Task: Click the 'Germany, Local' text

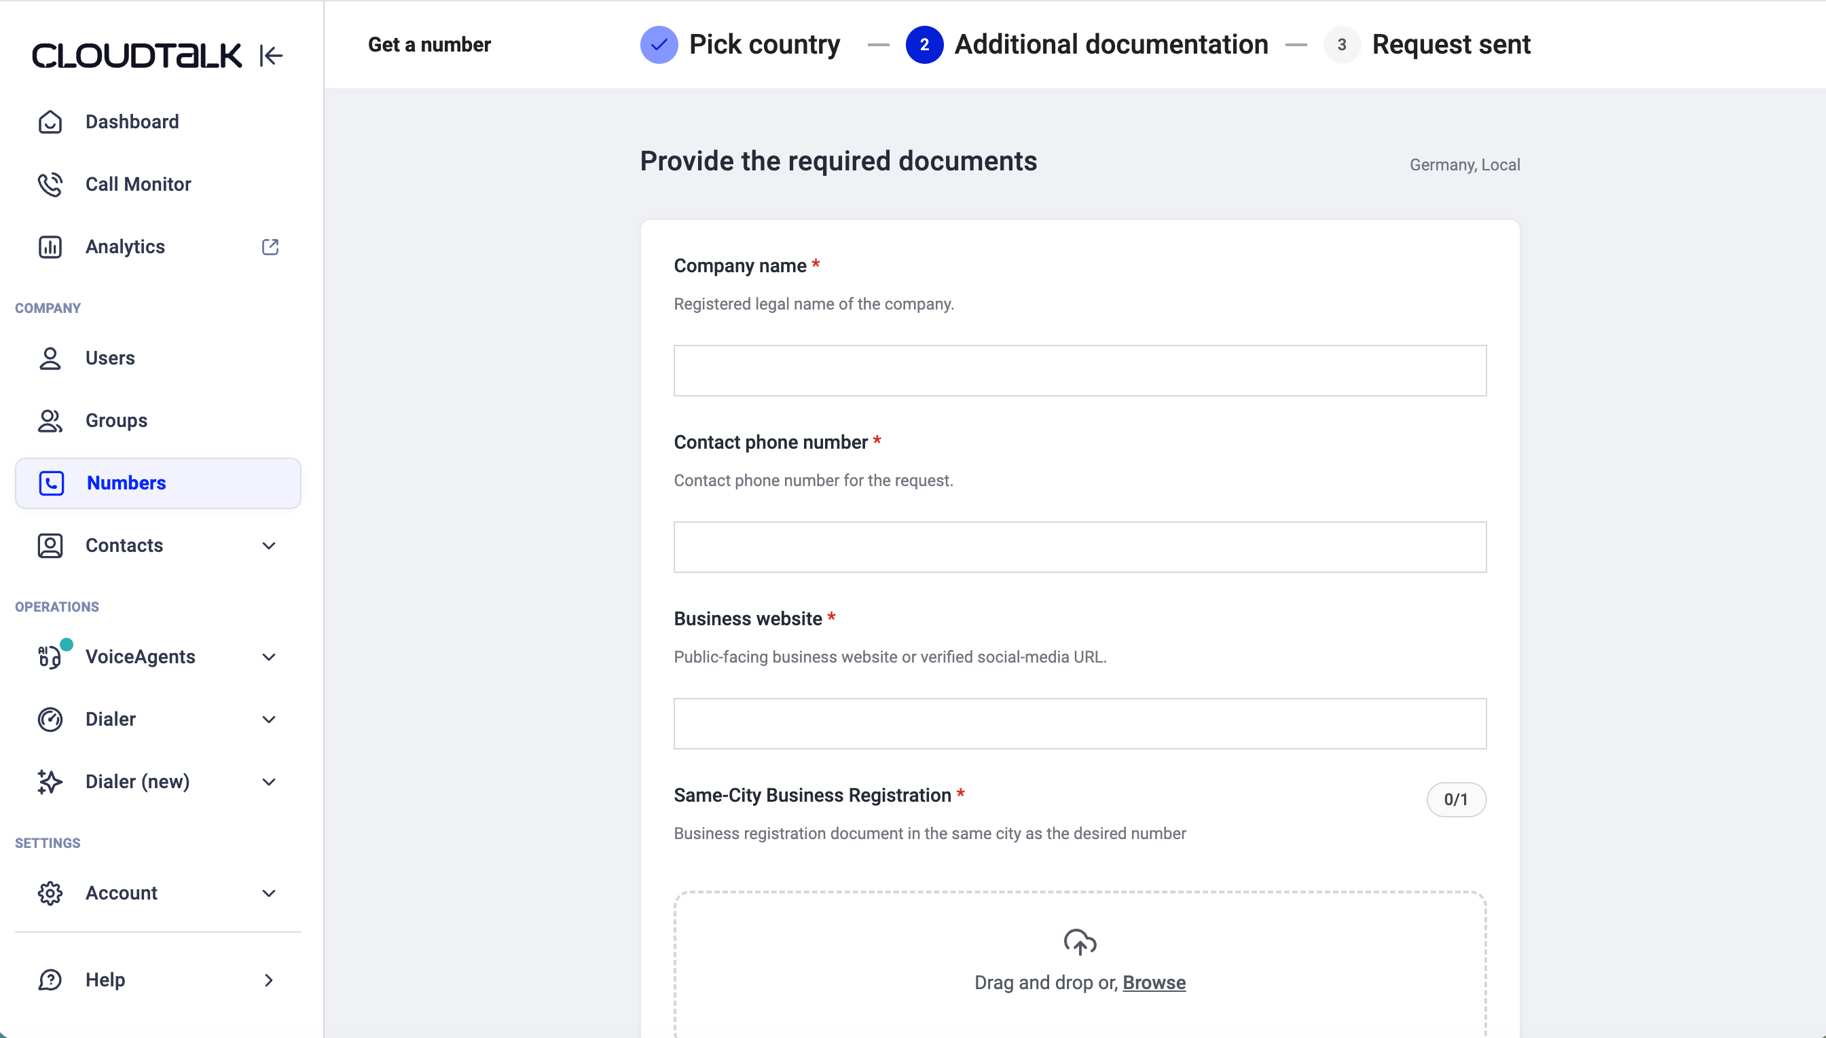Action: 1465,165
